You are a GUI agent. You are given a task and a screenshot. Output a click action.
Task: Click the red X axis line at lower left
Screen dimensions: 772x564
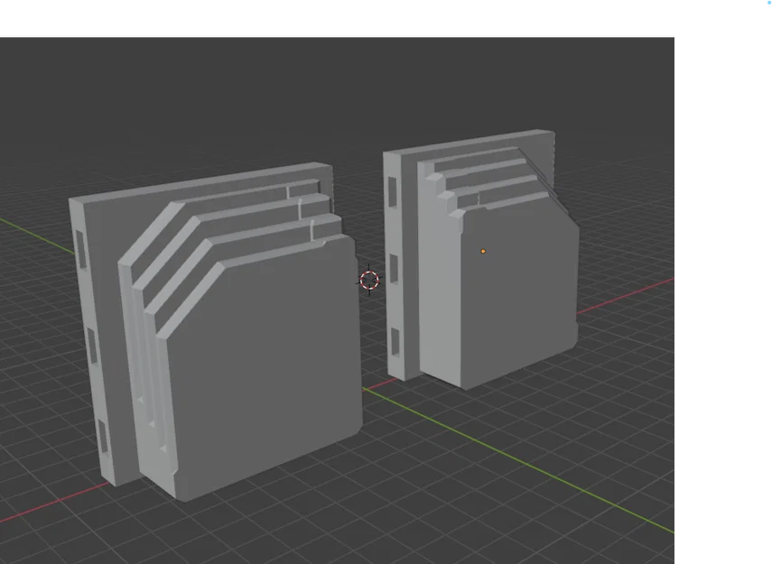pyautogui.click(x=51, y=503)
